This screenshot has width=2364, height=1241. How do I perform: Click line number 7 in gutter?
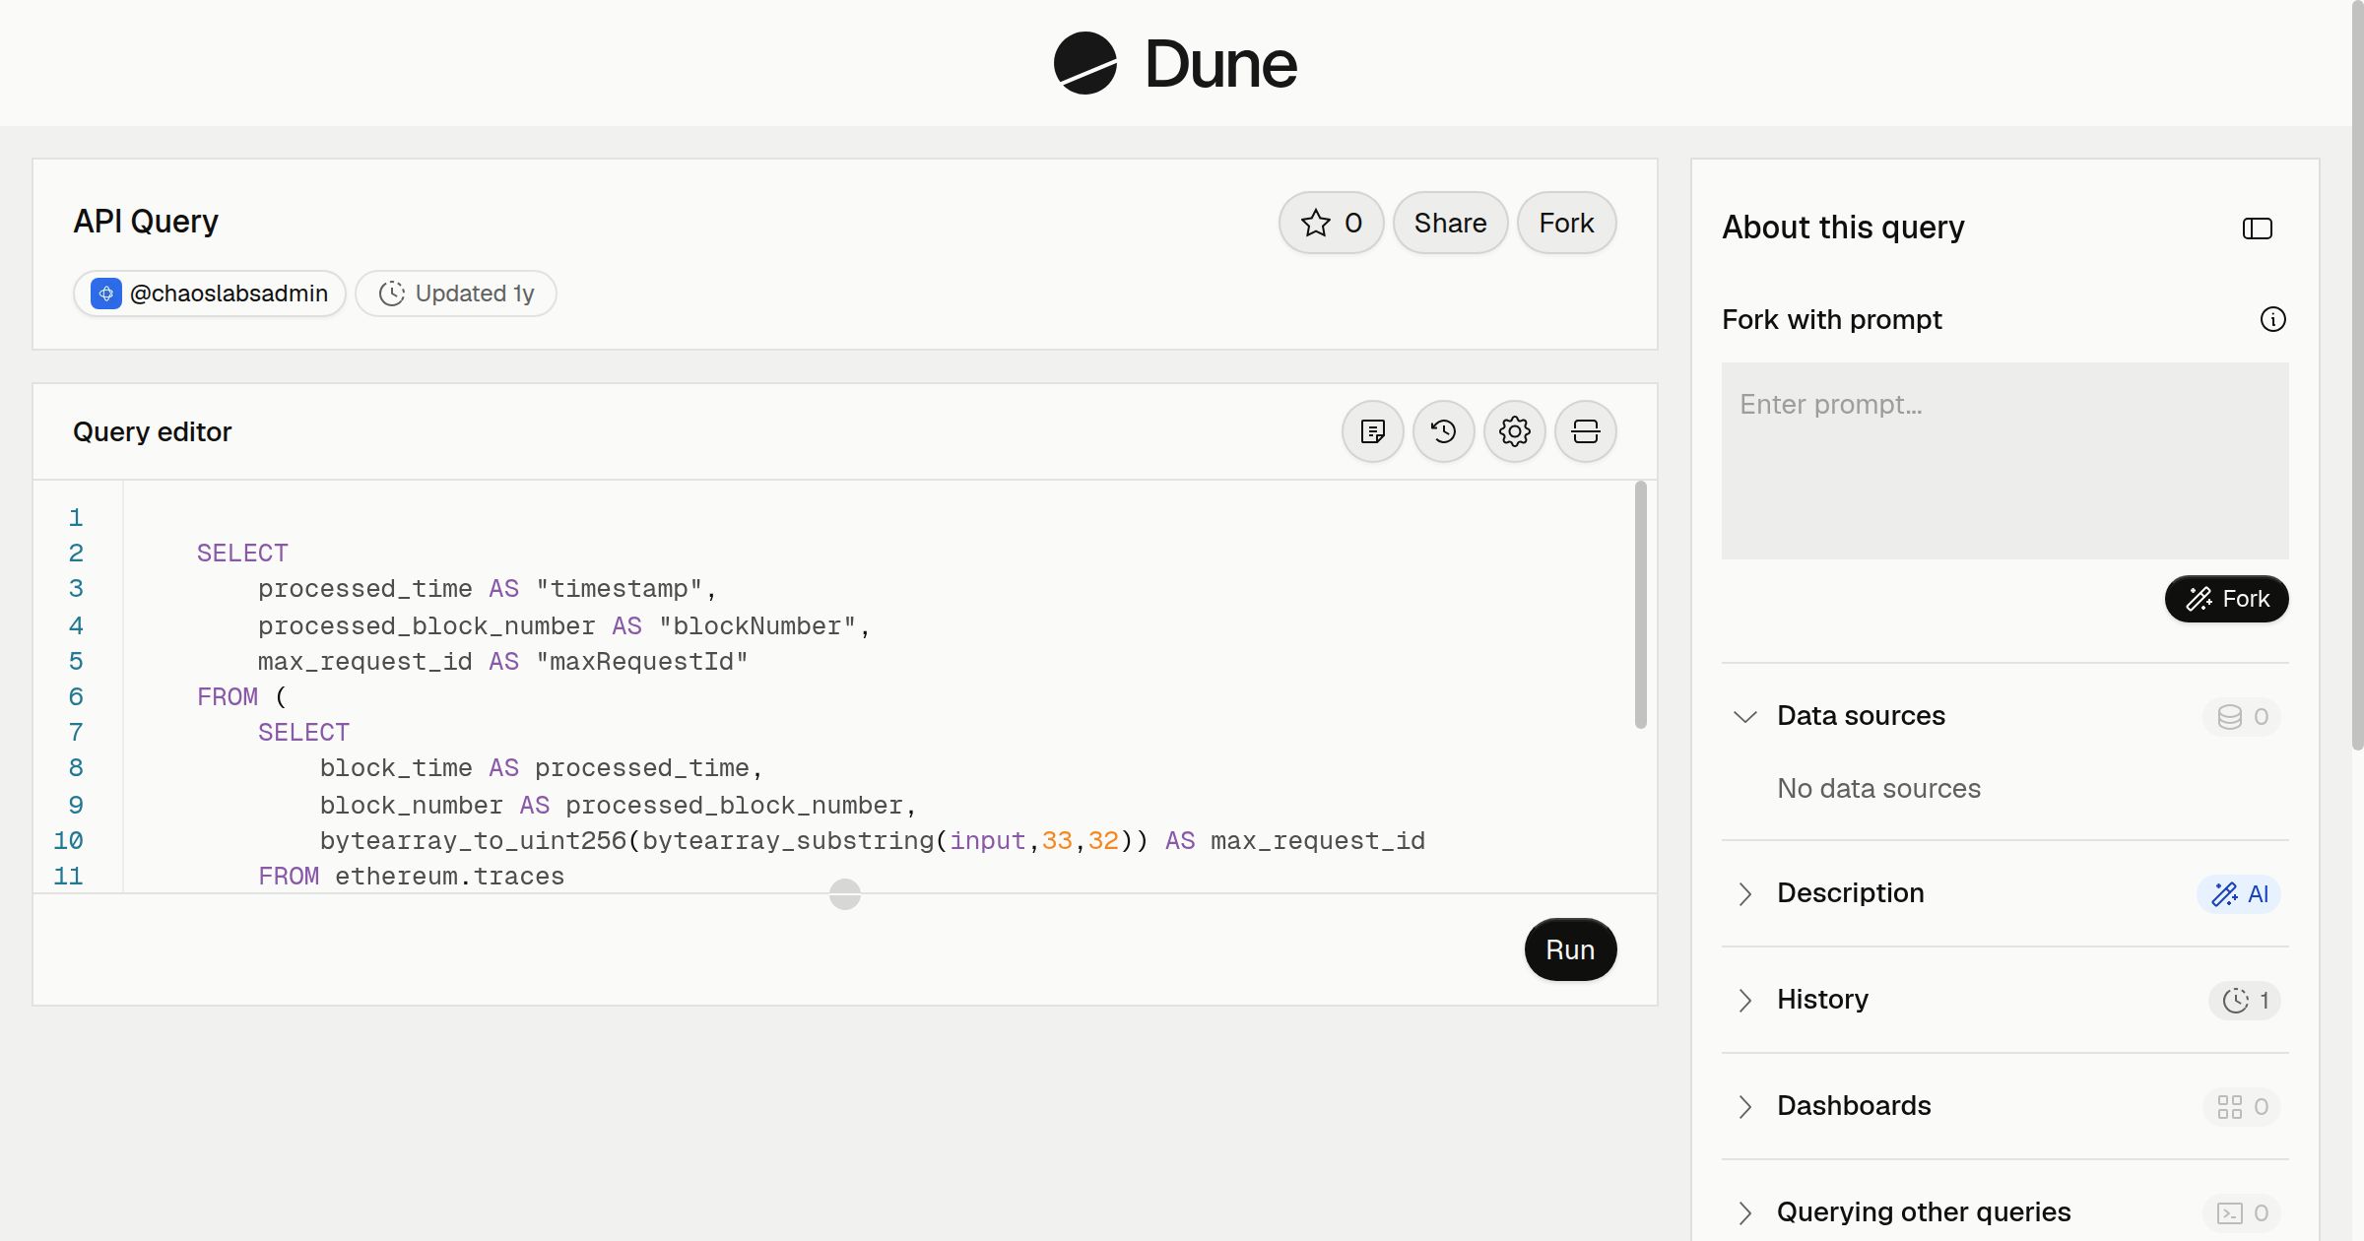pos(76,732)
